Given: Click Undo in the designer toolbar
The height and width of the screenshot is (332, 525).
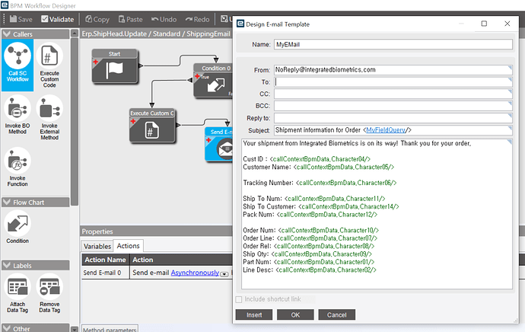Looking at the screenshot, I should (164, 20).
